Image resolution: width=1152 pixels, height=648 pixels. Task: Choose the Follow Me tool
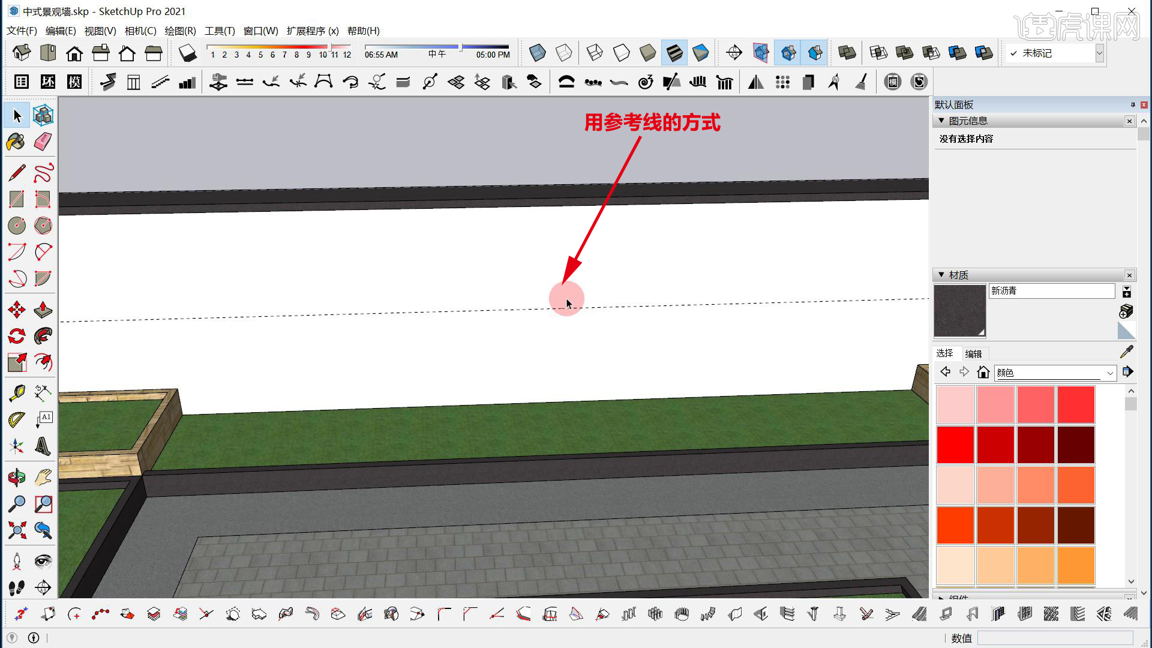tap(43, 336)
